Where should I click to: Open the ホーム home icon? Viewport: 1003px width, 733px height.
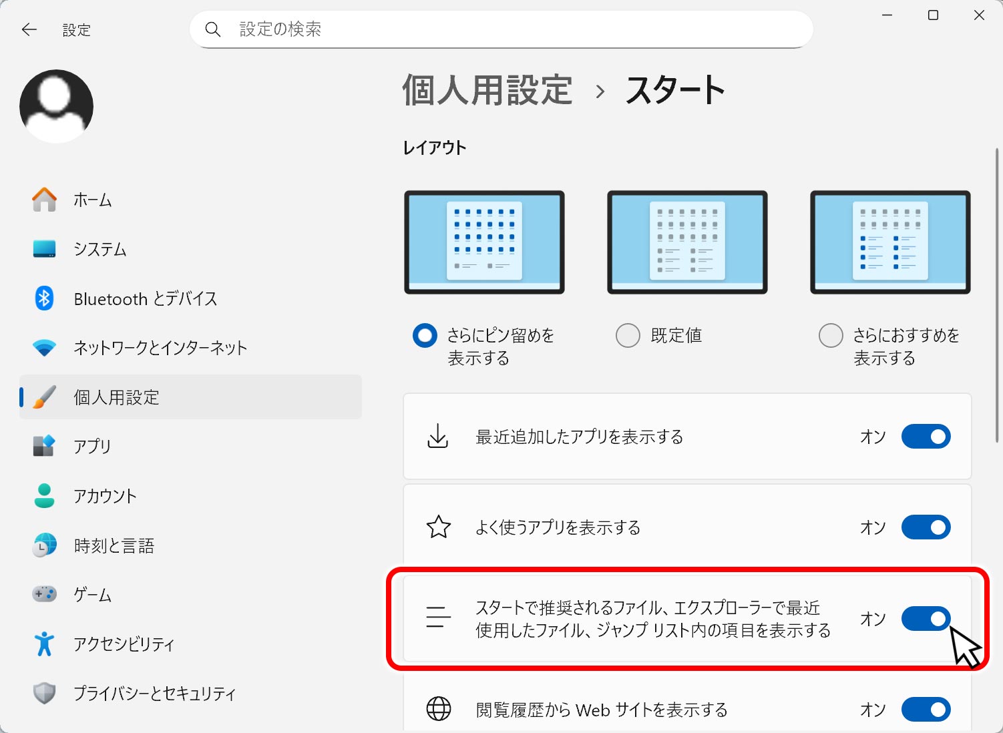tap(45, 200)
